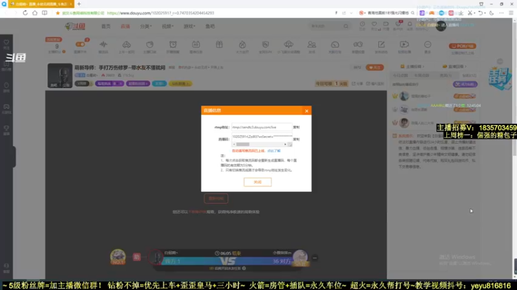Screen dimensions: 517x290
Task: Toggle the orange switch in streamer toolbar
Action: [x=80, y=44]
